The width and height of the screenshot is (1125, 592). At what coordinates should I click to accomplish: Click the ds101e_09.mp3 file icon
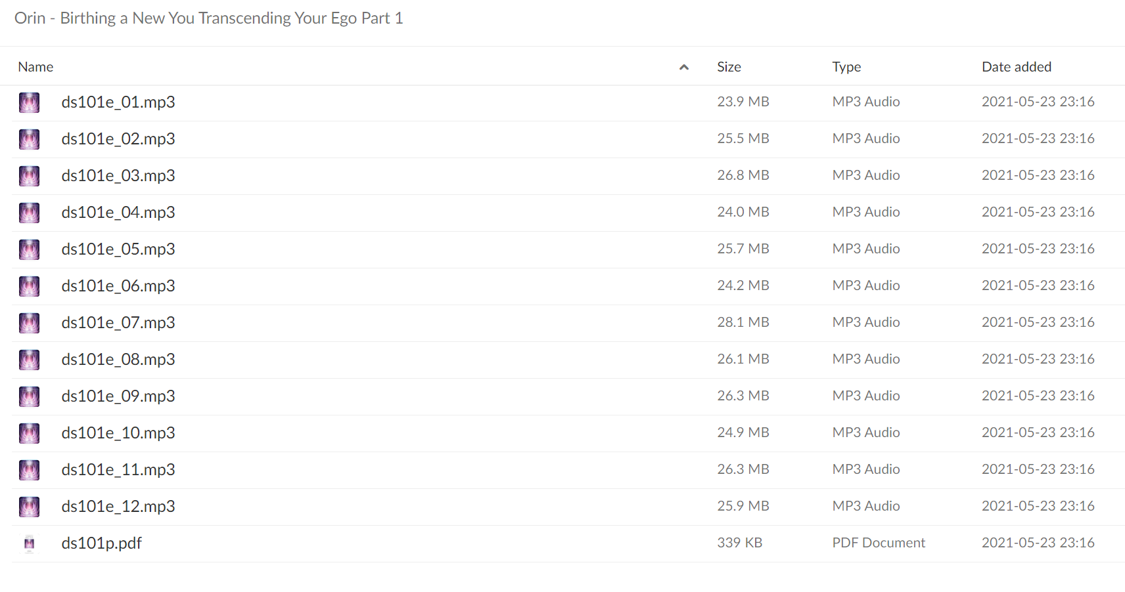click(x=29, y=396)
